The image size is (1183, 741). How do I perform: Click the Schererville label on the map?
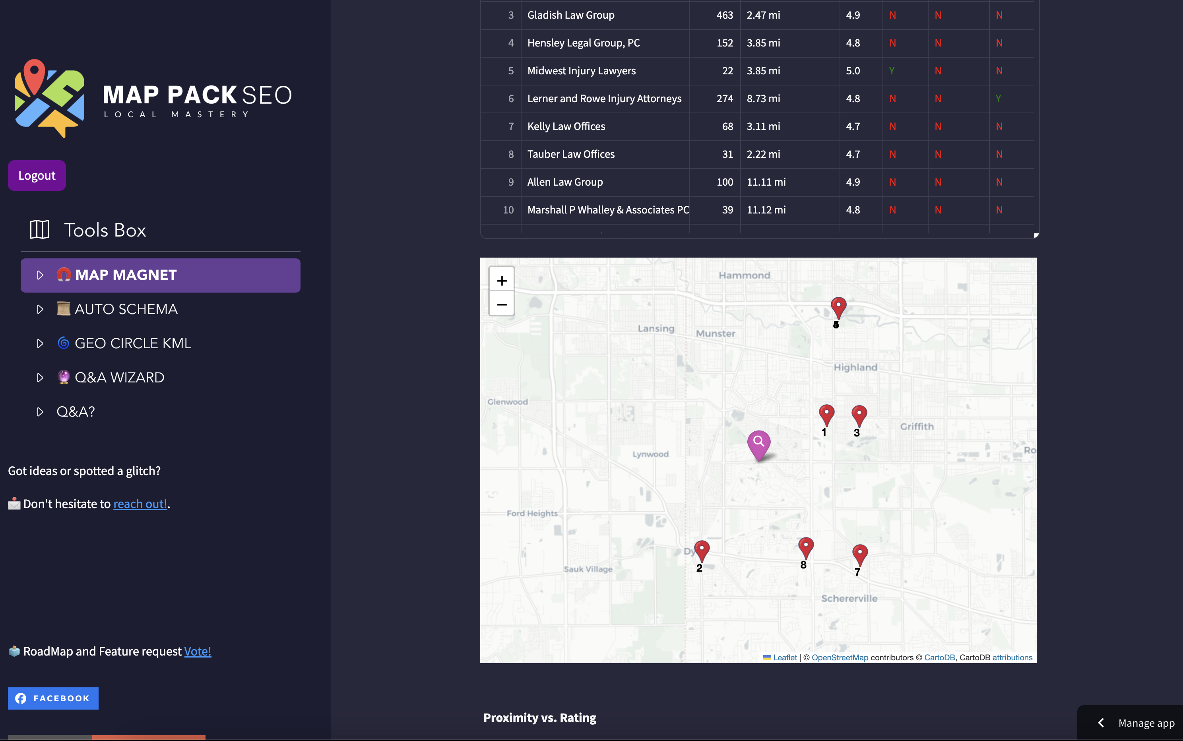tap(849, 598)
